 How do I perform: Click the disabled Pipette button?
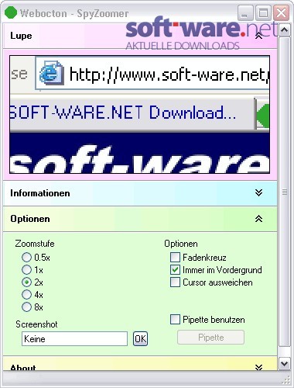point(210,338)
